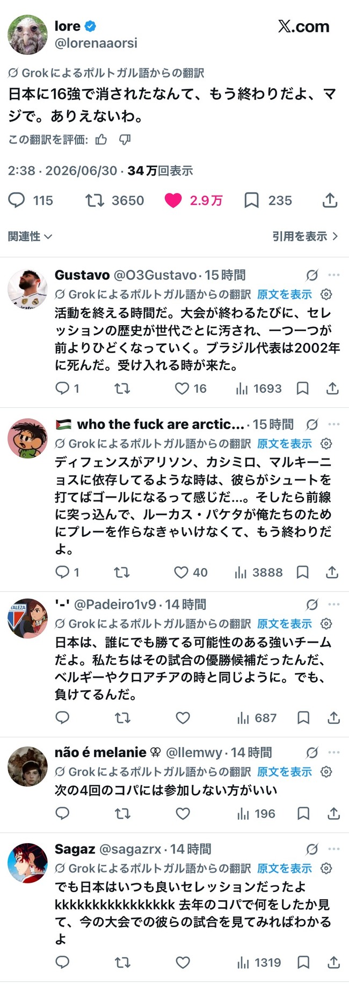The width and height of the screenshot is (349, 984).
Task: Open 引用を表示 to view quotes
Action: (305, 236)
